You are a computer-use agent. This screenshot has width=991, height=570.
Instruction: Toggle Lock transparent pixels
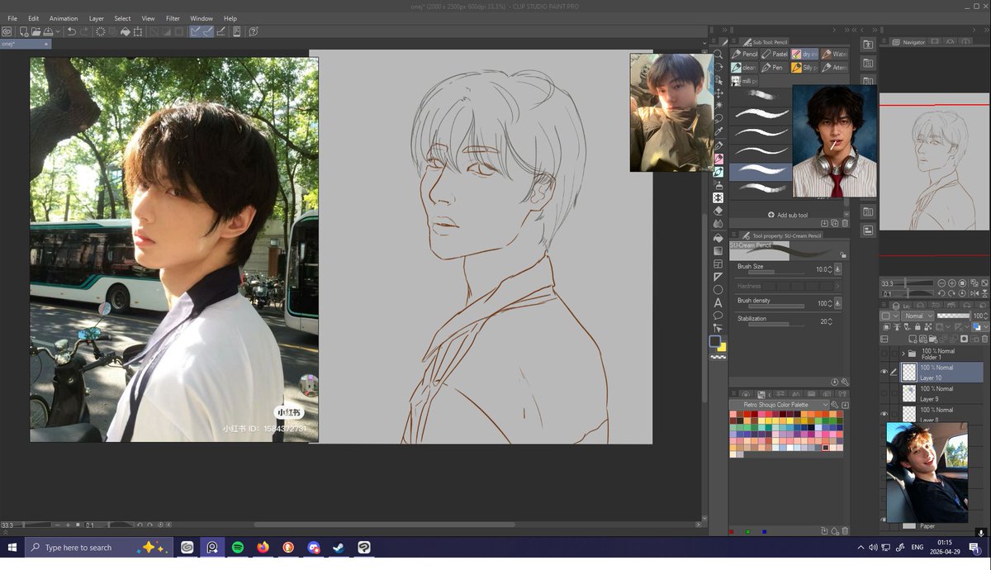coord(928,326)
